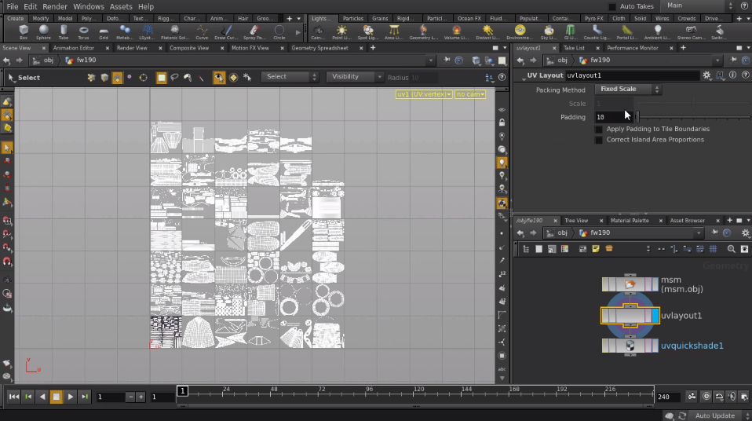
Task: Select the Grid shelf tool
Action: 104,32
